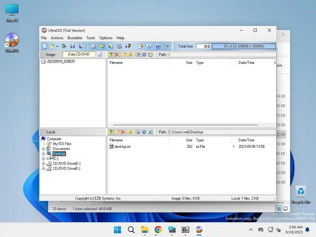
Task: Click the Make CD/DVD Image toolbar icon
Action: [93, 46]
